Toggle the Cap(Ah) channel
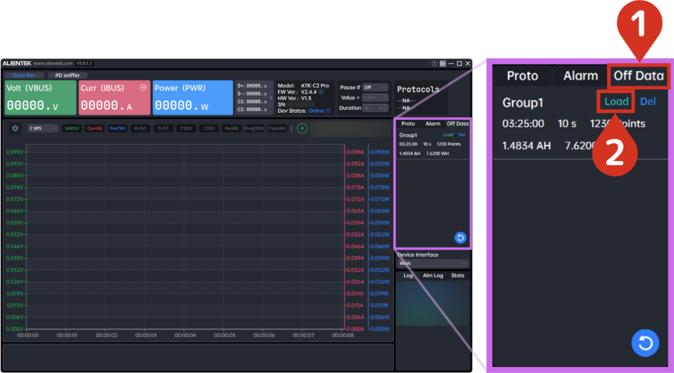The width and height of the screenshot is (674, 373). point(277,128)
